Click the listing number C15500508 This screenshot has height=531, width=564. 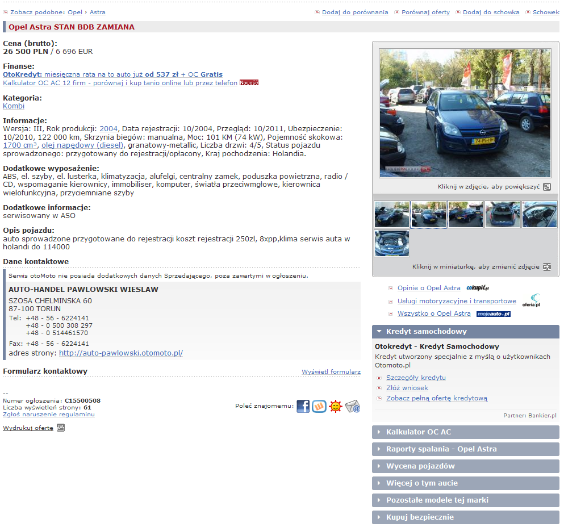[x=82, y=401]
